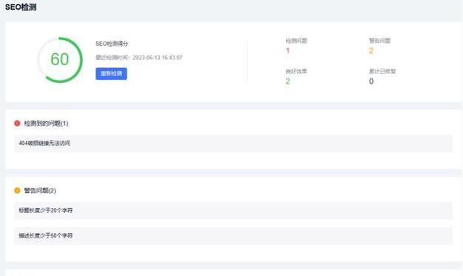Image resolution: width=463 pixels, height=276 pixels.
Task: Click the orange 警告问题 count of 2
Action: (371, 51)
